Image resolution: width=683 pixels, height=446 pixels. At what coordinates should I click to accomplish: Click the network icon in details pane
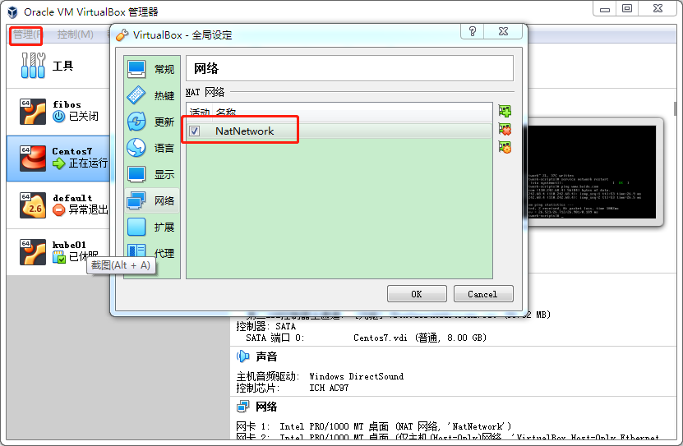pos(243,407)
